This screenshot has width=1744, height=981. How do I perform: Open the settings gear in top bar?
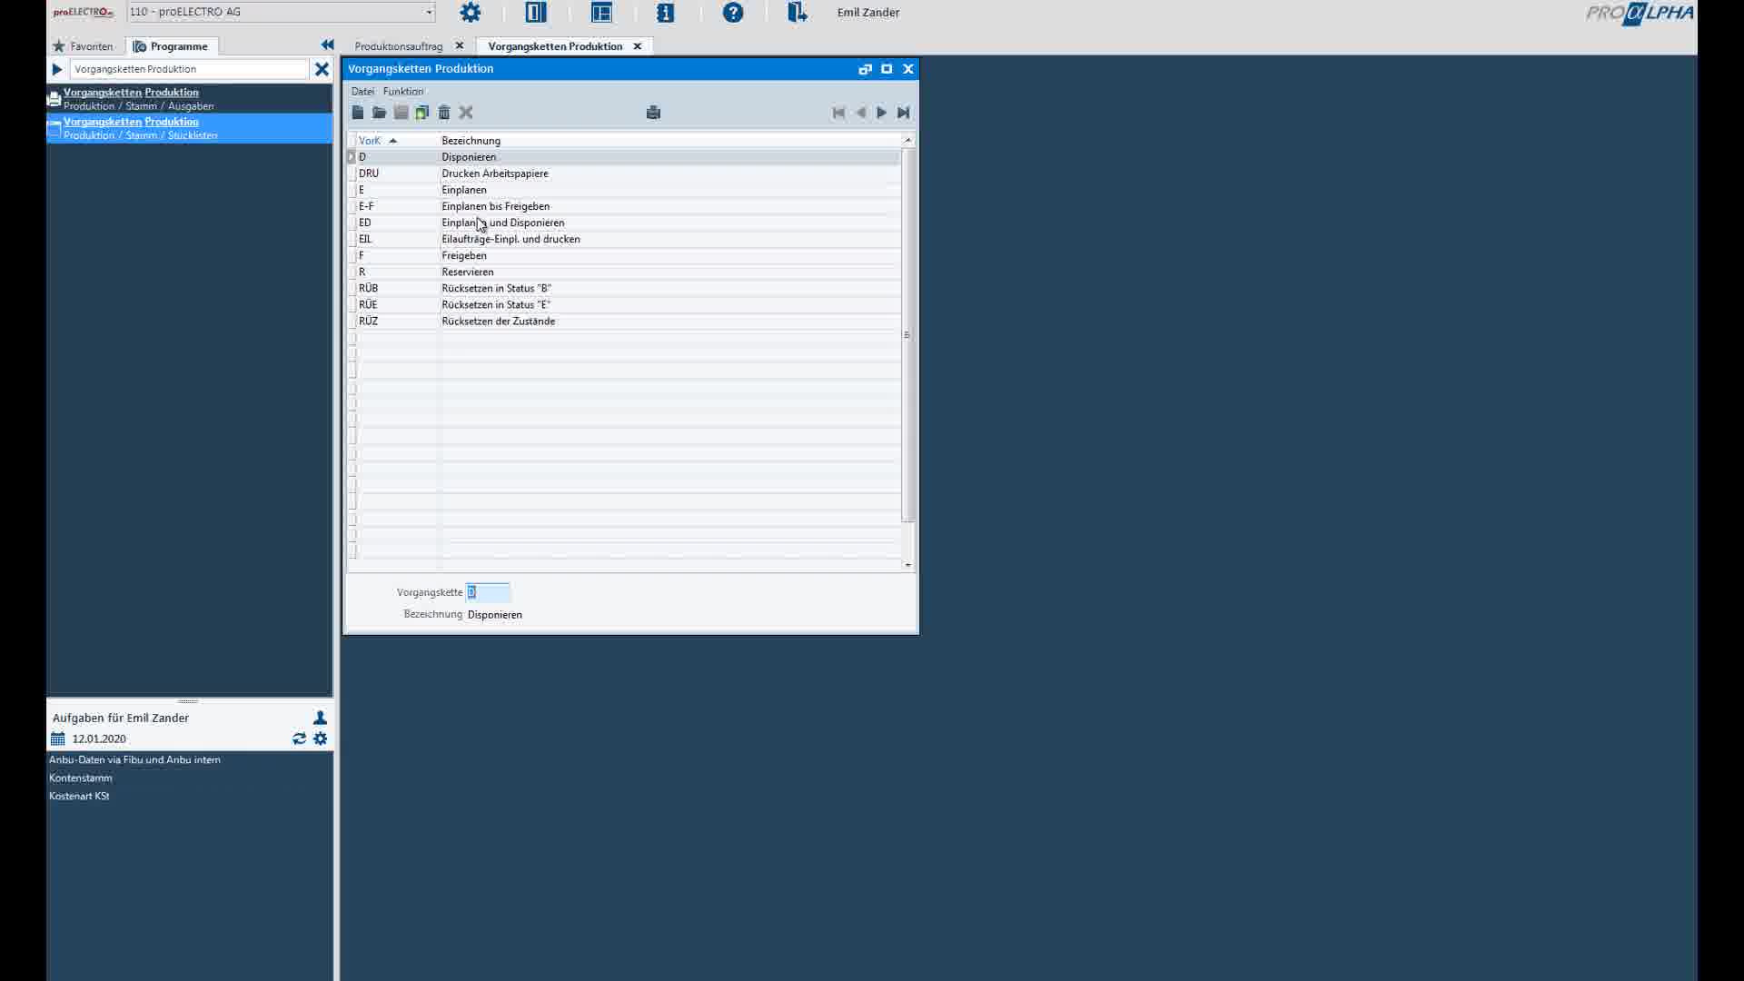470,13
